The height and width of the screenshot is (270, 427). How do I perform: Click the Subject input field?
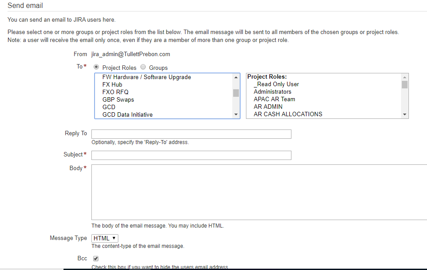[191, 155]
